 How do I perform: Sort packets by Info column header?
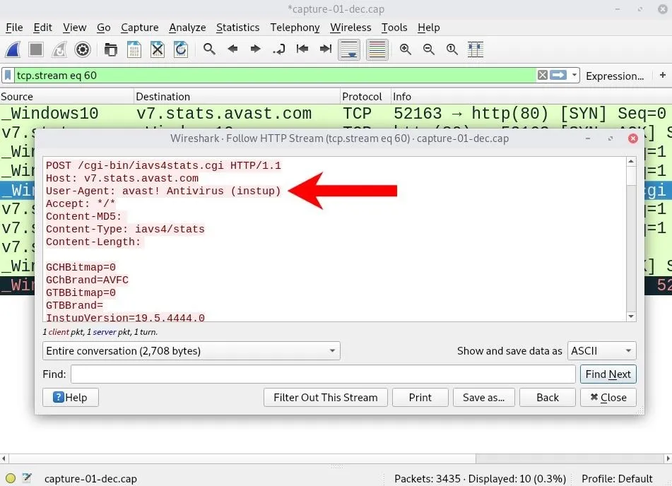pyautogui.click(x=531, y=97)
